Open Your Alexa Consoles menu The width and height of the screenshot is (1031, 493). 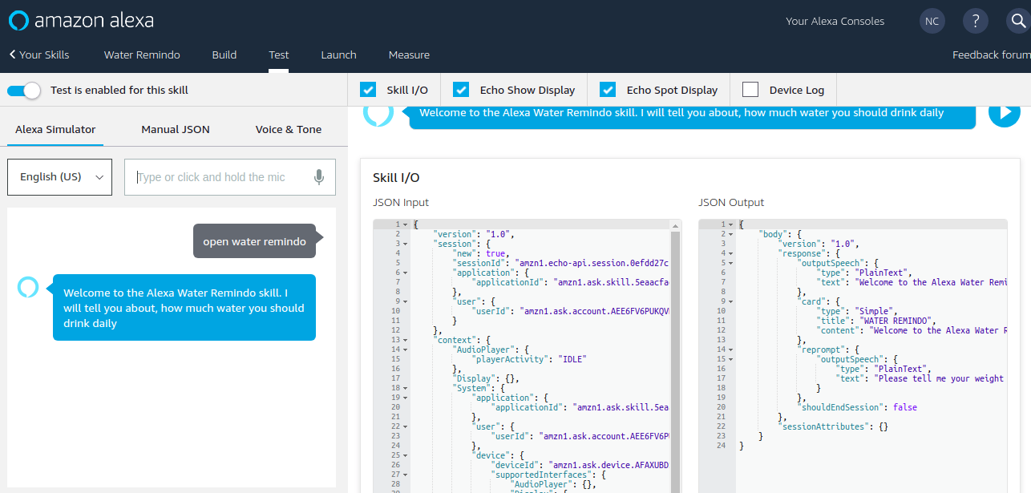point(835,22)
